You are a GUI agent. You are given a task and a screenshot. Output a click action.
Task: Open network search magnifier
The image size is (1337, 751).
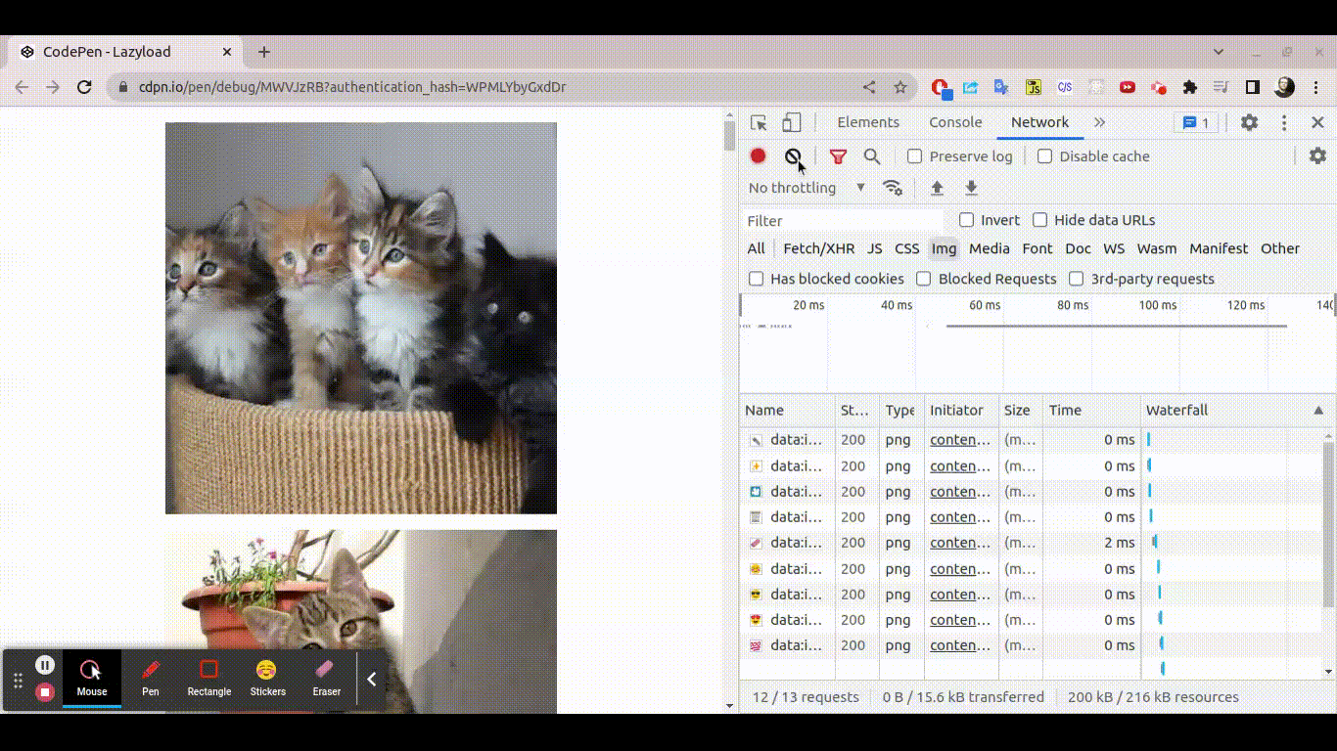pyautogui.click(x=872, y=156)
